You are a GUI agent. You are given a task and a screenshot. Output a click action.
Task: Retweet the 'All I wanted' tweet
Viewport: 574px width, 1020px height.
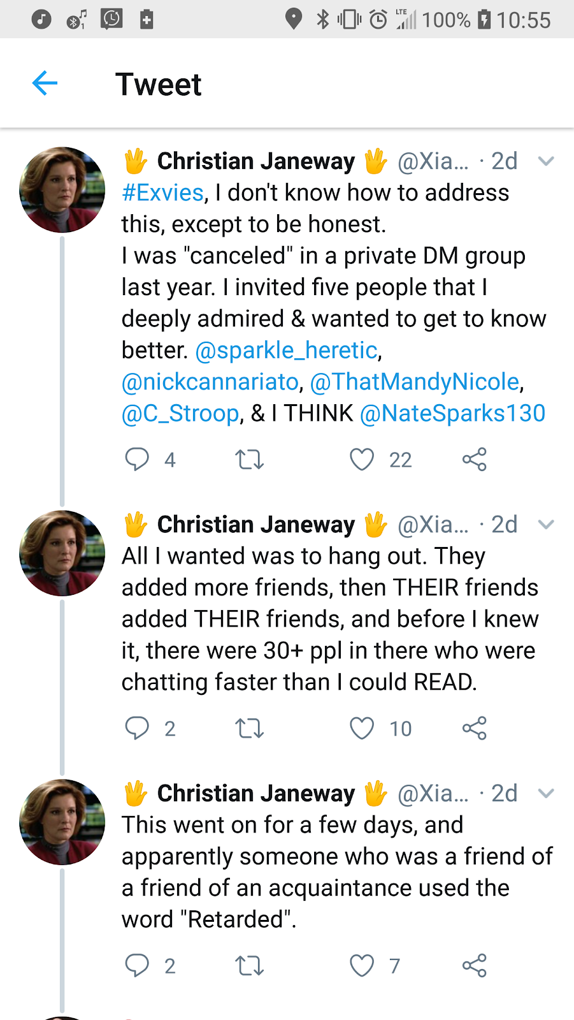point(249,728)
